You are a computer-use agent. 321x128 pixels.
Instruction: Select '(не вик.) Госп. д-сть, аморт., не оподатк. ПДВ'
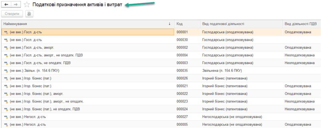(x=46, y=55)
